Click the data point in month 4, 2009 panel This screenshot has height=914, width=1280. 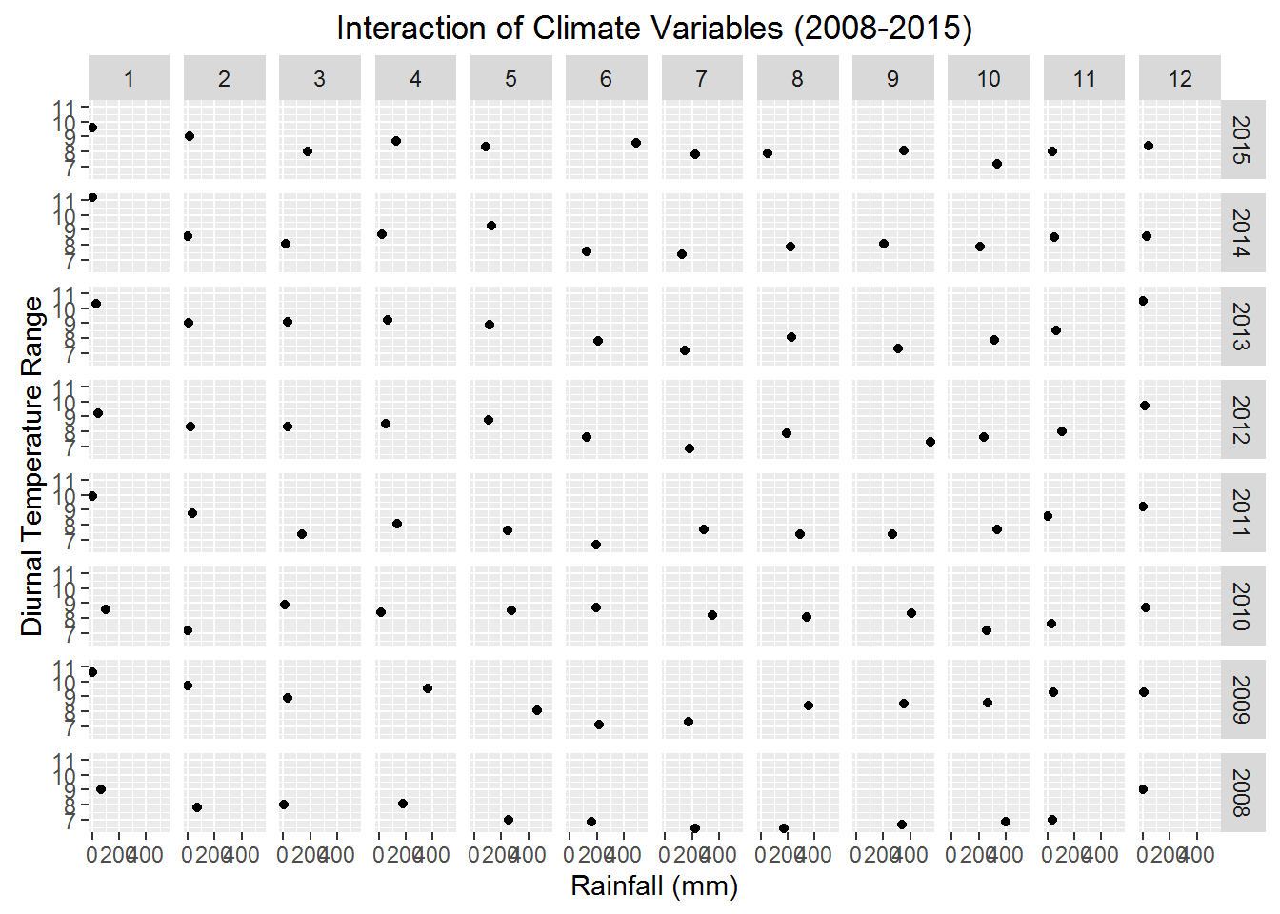click(x=428, y=688)
